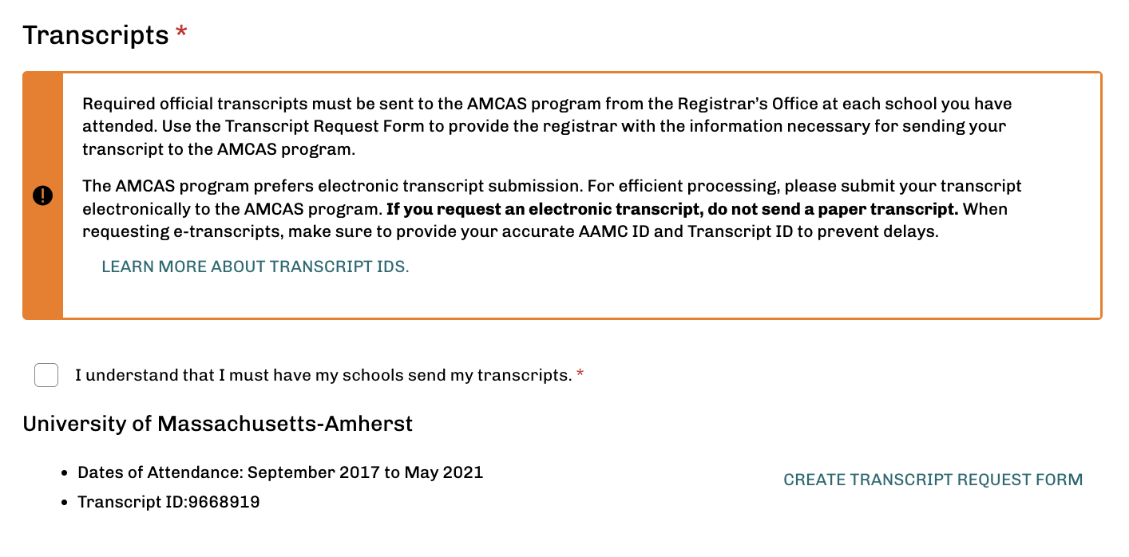Open LEARN MORE ABOUT TRANSCRIPT IDS link
Image resolution: width=1129 pixels, height=557 pixels.
pyautogui.click(x=255, y=267)
